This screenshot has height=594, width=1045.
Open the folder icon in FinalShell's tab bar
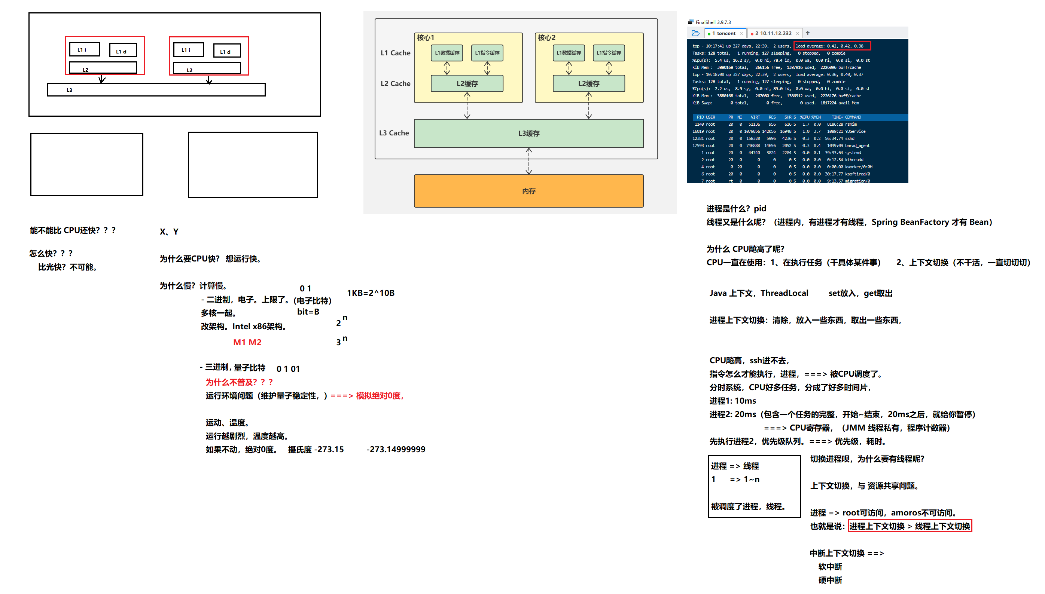pyautogui.click(x=695, y=33)
